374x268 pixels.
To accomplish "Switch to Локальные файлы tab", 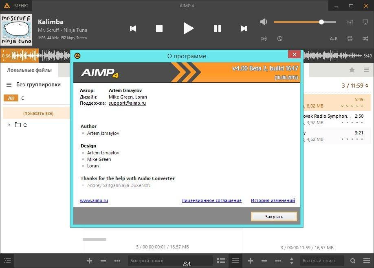I will pyautogui.click(x=29, y=70).
